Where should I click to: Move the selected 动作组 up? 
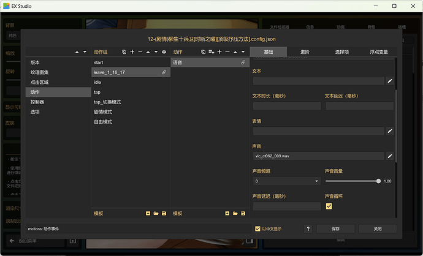[148, 51]
